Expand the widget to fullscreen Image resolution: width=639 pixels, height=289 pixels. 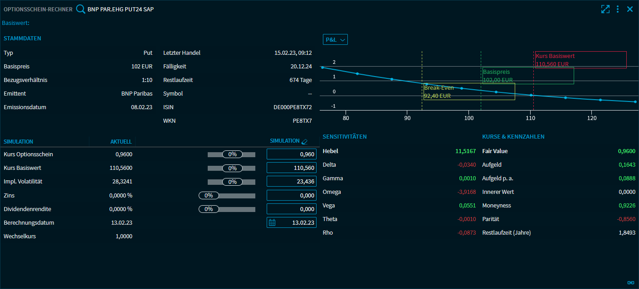[x=605, y=9]
